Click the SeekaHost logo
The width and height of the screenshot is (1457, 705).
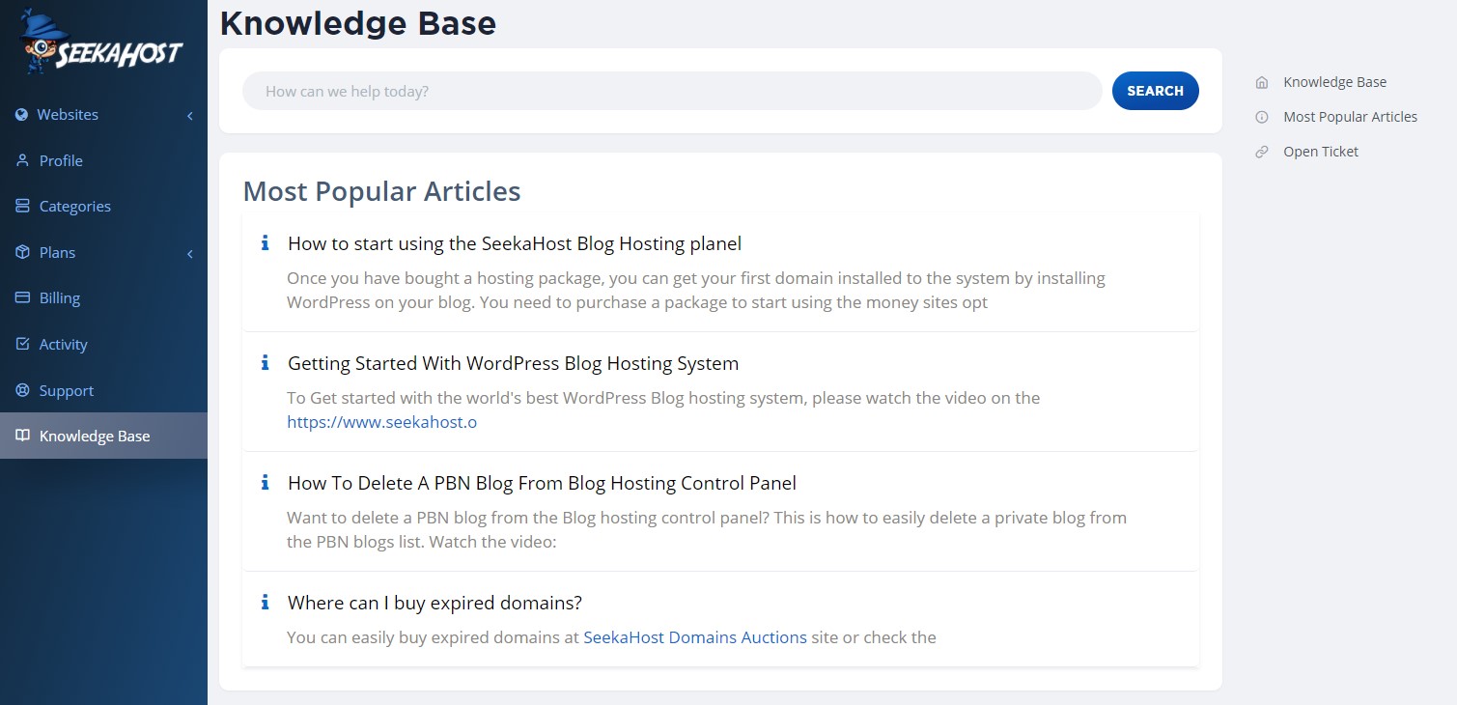click(x=101, y=42)
